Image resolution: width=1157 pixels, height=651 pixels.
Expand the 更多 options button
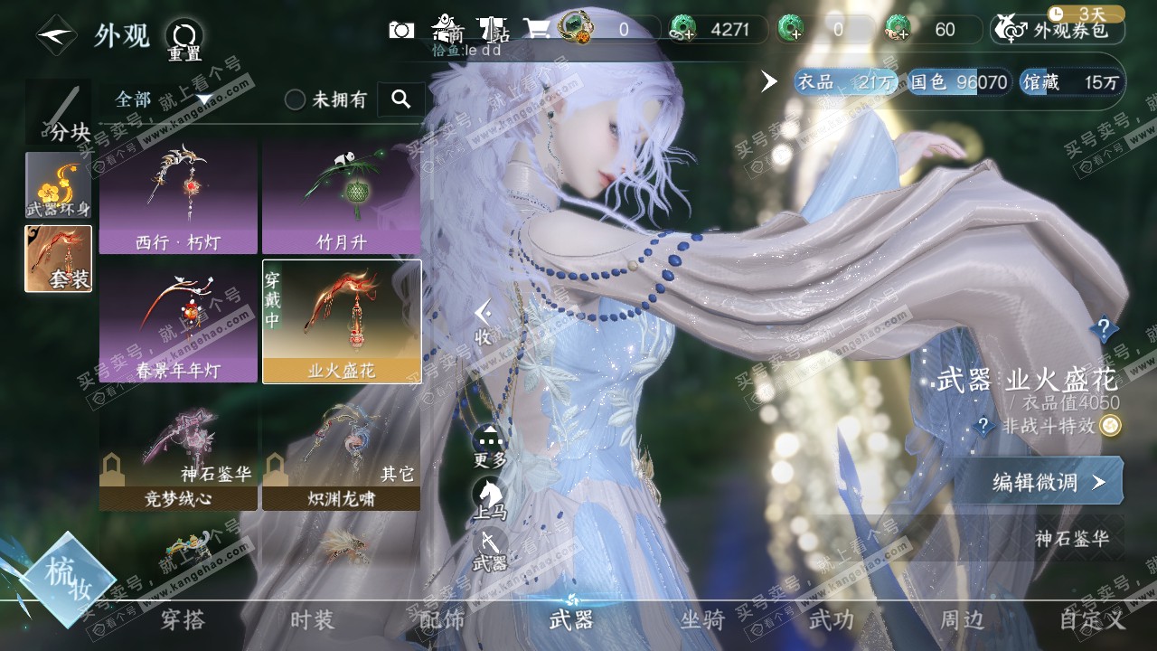490,447
